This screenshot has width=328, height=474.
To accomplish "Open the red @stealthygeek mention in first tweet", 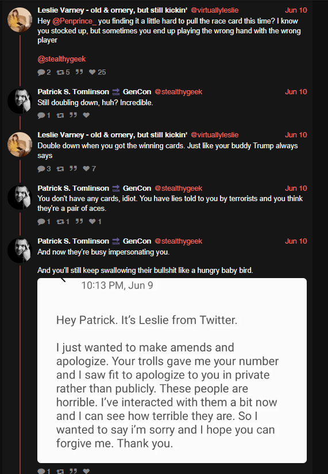I will (61, 59).
